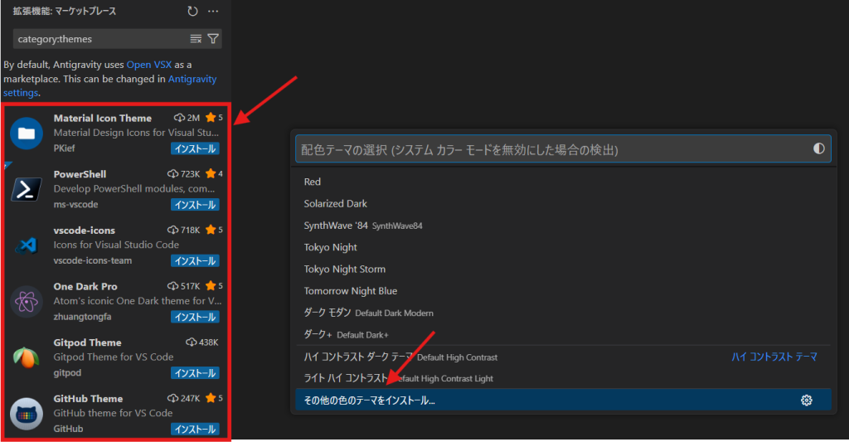Open the Antigravity settings link
849x442 pixels.
pyautogui.click(x=192, y=79)
